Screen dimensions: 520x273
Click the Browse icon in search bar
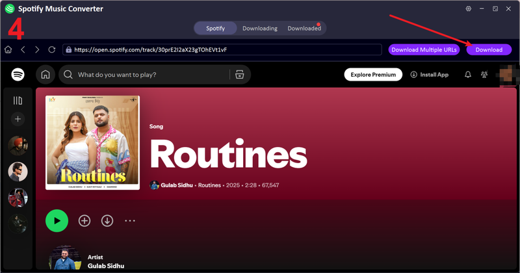coord(240,75)
